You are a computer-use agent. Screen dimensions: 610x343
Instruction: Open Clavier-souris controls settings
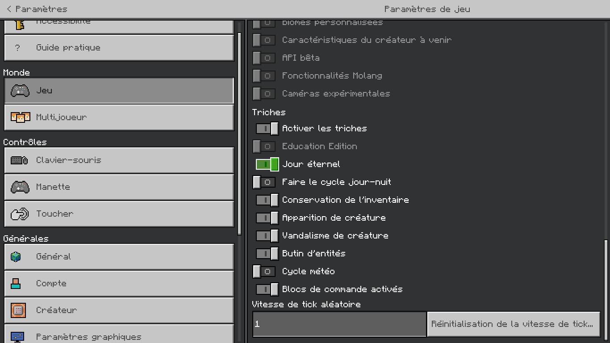click(119, 160)
